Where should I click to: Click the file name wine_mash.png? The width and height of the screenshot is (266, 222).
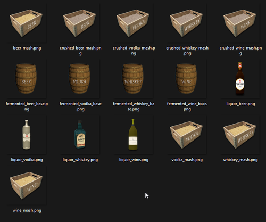coord(27,210)
